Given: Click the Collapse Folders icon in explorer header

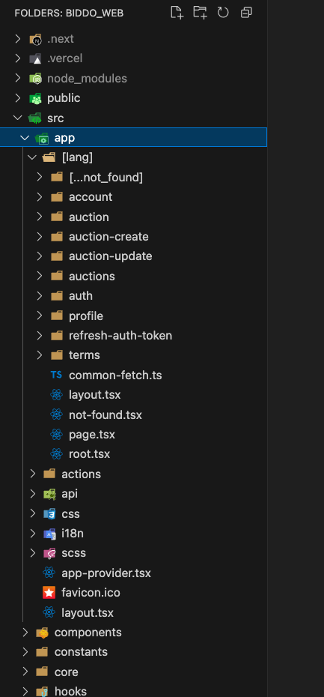Looking at the screenshot, I should coord(246,13).
